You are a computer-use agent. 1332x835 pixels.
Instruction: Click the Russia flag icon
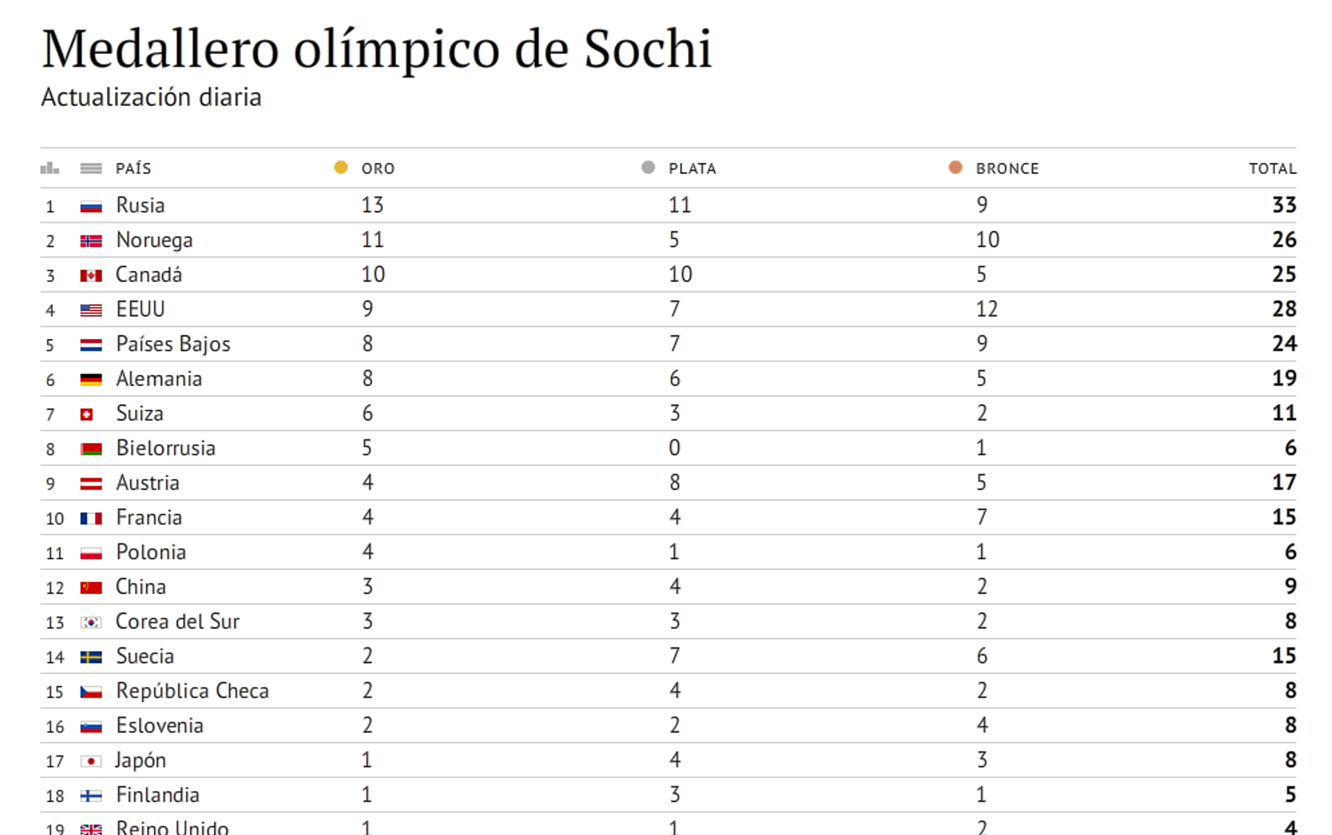click(x=91, y=206)
